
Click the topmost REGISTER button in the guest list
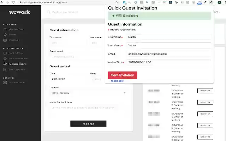pos(205,91)
